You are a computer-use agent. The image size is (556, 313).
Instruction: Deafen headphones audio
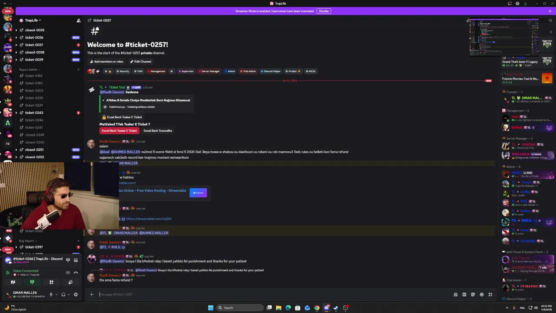[63, 294]
